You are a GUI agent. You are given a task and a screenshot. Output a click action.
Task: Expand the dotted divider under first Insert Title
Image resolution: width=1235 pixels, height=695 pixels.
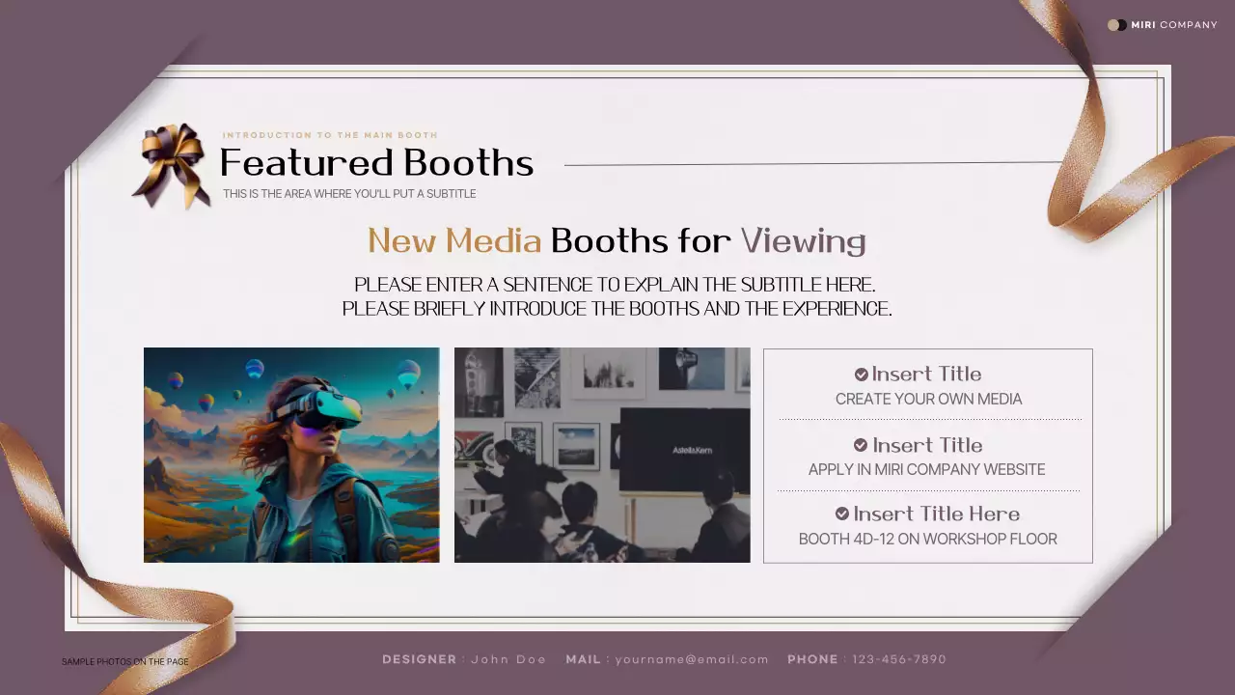point(928,420)
